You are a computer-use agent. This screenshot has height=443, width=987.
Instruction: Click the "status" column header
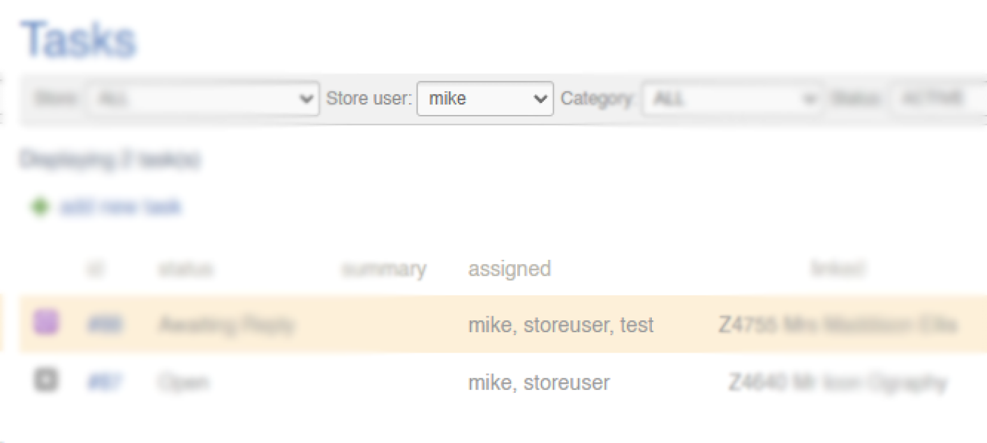[x=186, y=269]
